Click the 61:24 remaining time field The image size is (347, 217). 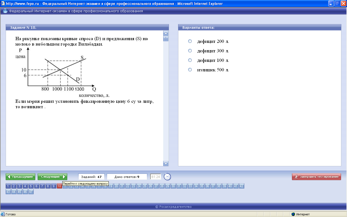tap(156, 177)
